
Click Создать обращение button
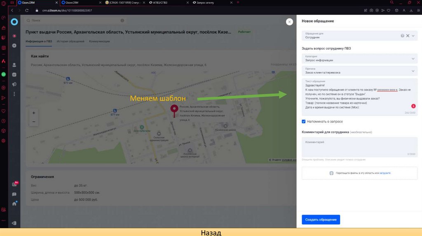pos(321,220)
